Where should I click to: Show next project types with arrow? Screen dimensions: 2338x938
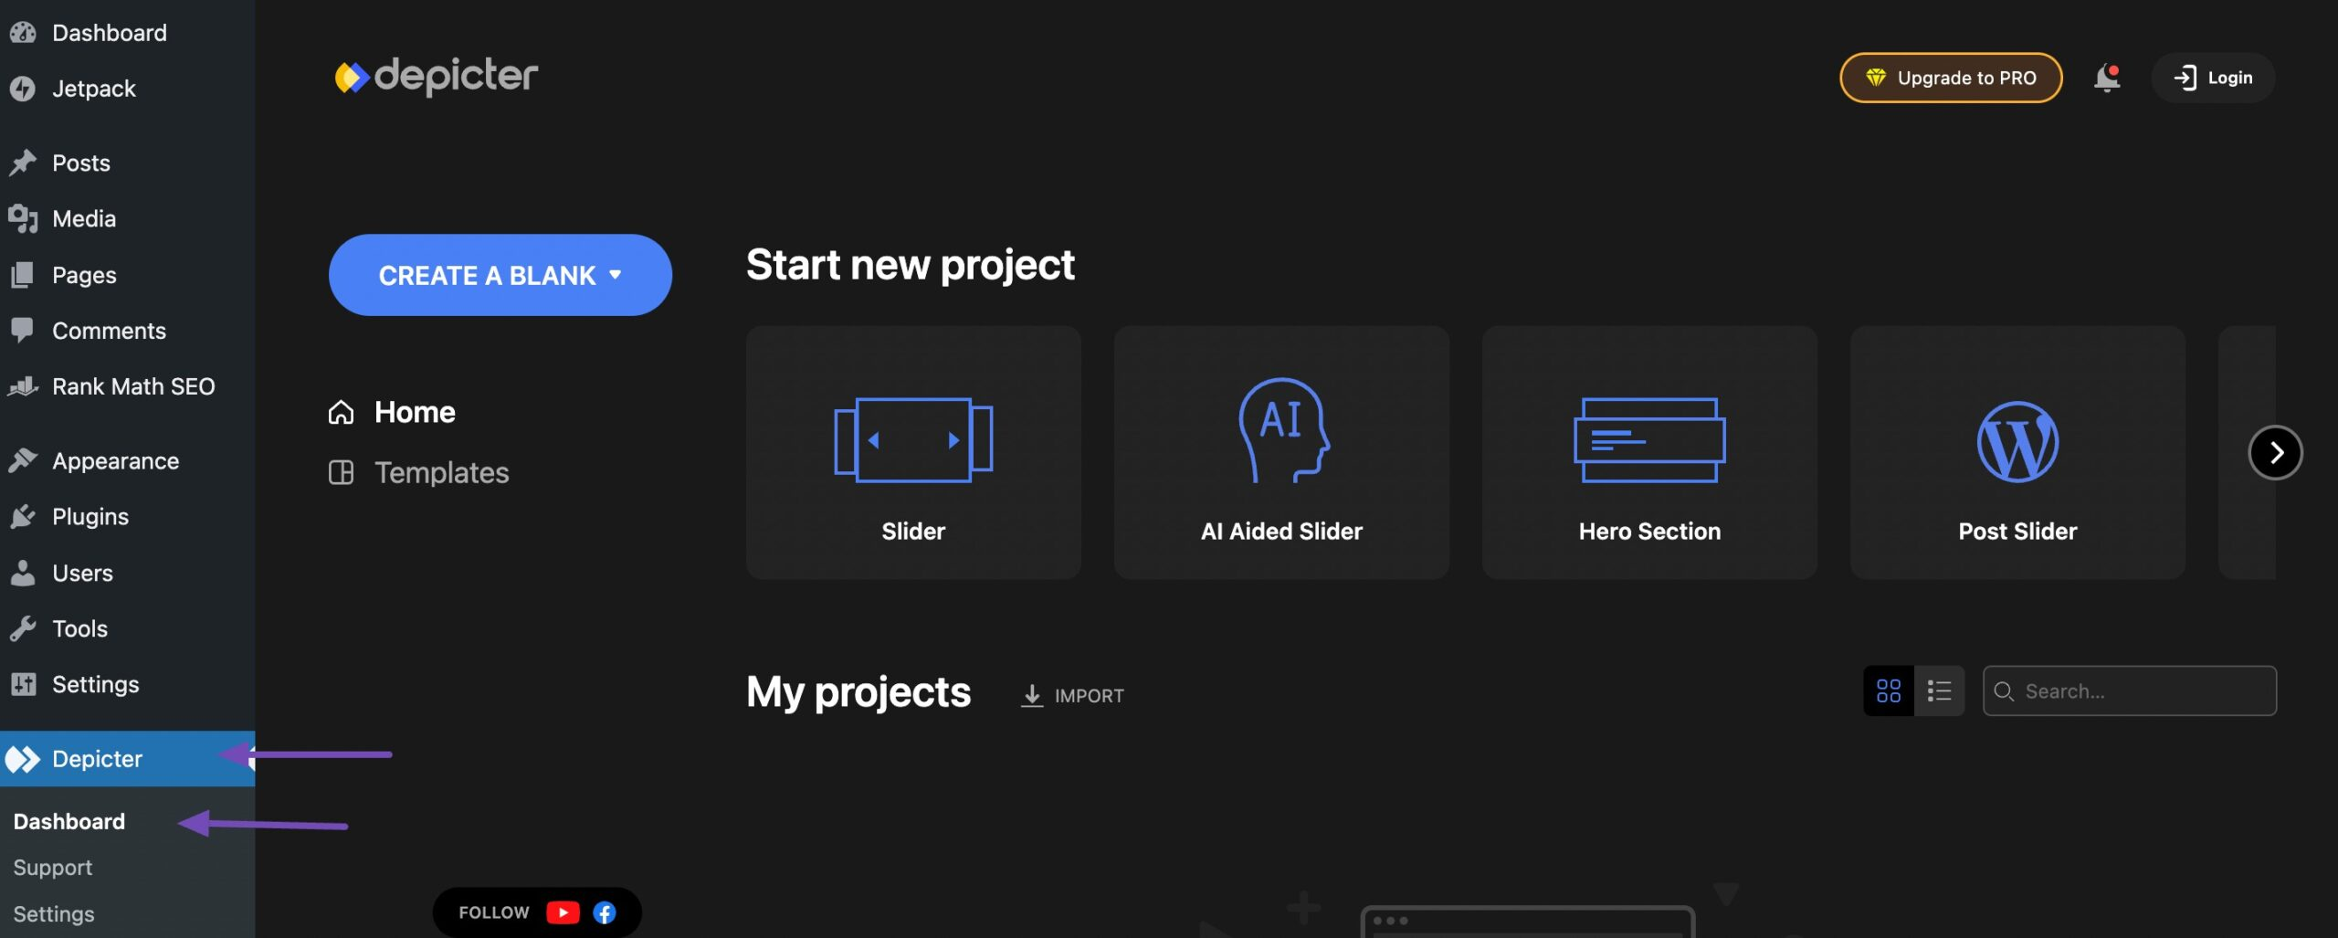2275,452
